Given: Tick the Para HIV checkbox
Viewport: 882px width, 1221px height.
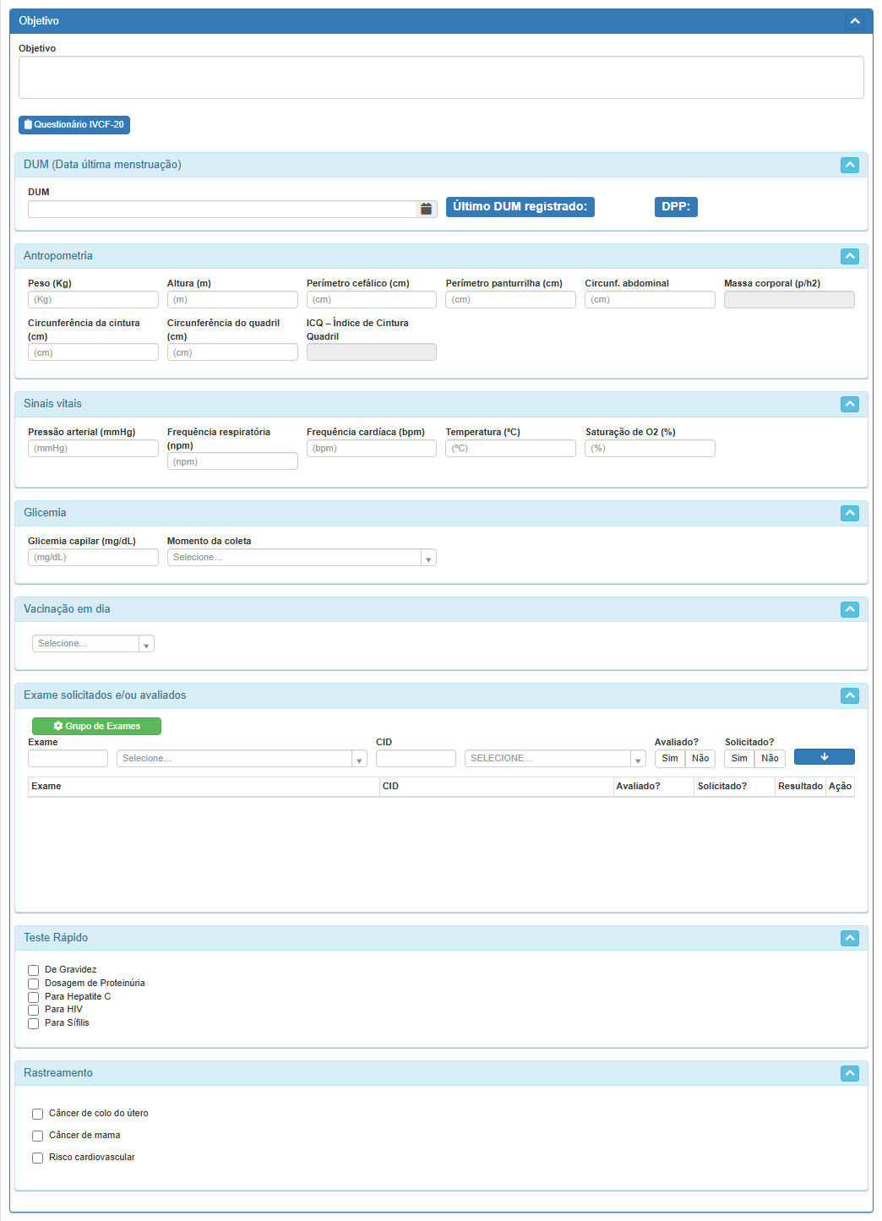Looking at the screenshot, I should (34, 1010).
